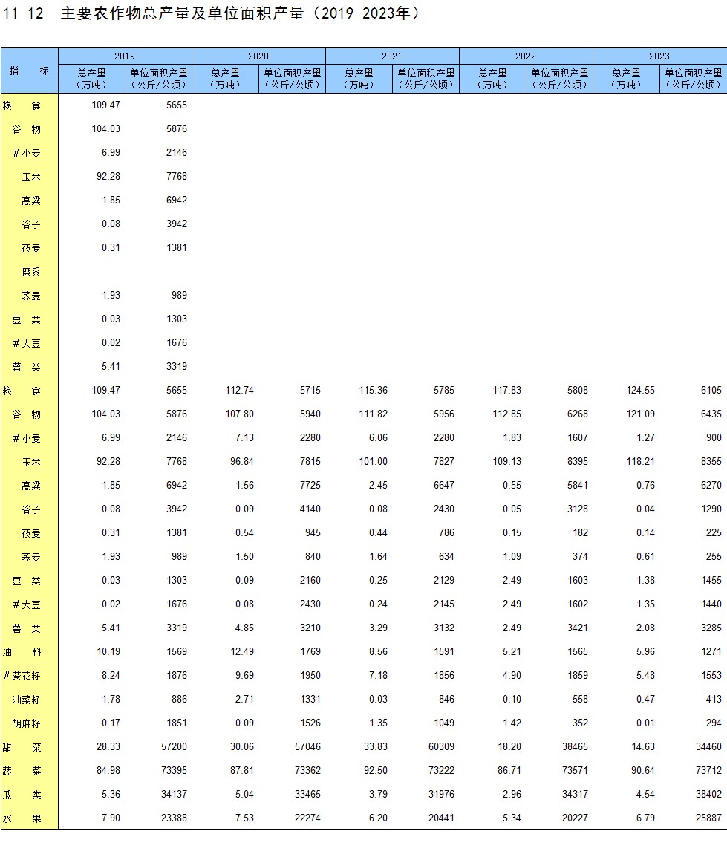727x854 pixels.
Task: Select the 2020 year column header
Action: click(258, 56)
